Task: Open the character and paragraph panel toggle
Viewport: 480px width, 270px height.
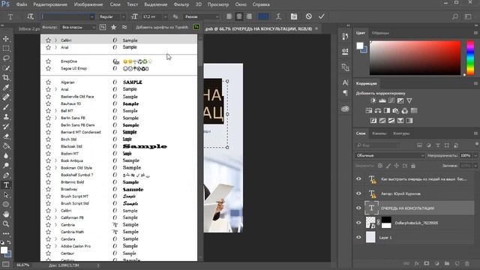Action: 294,16
